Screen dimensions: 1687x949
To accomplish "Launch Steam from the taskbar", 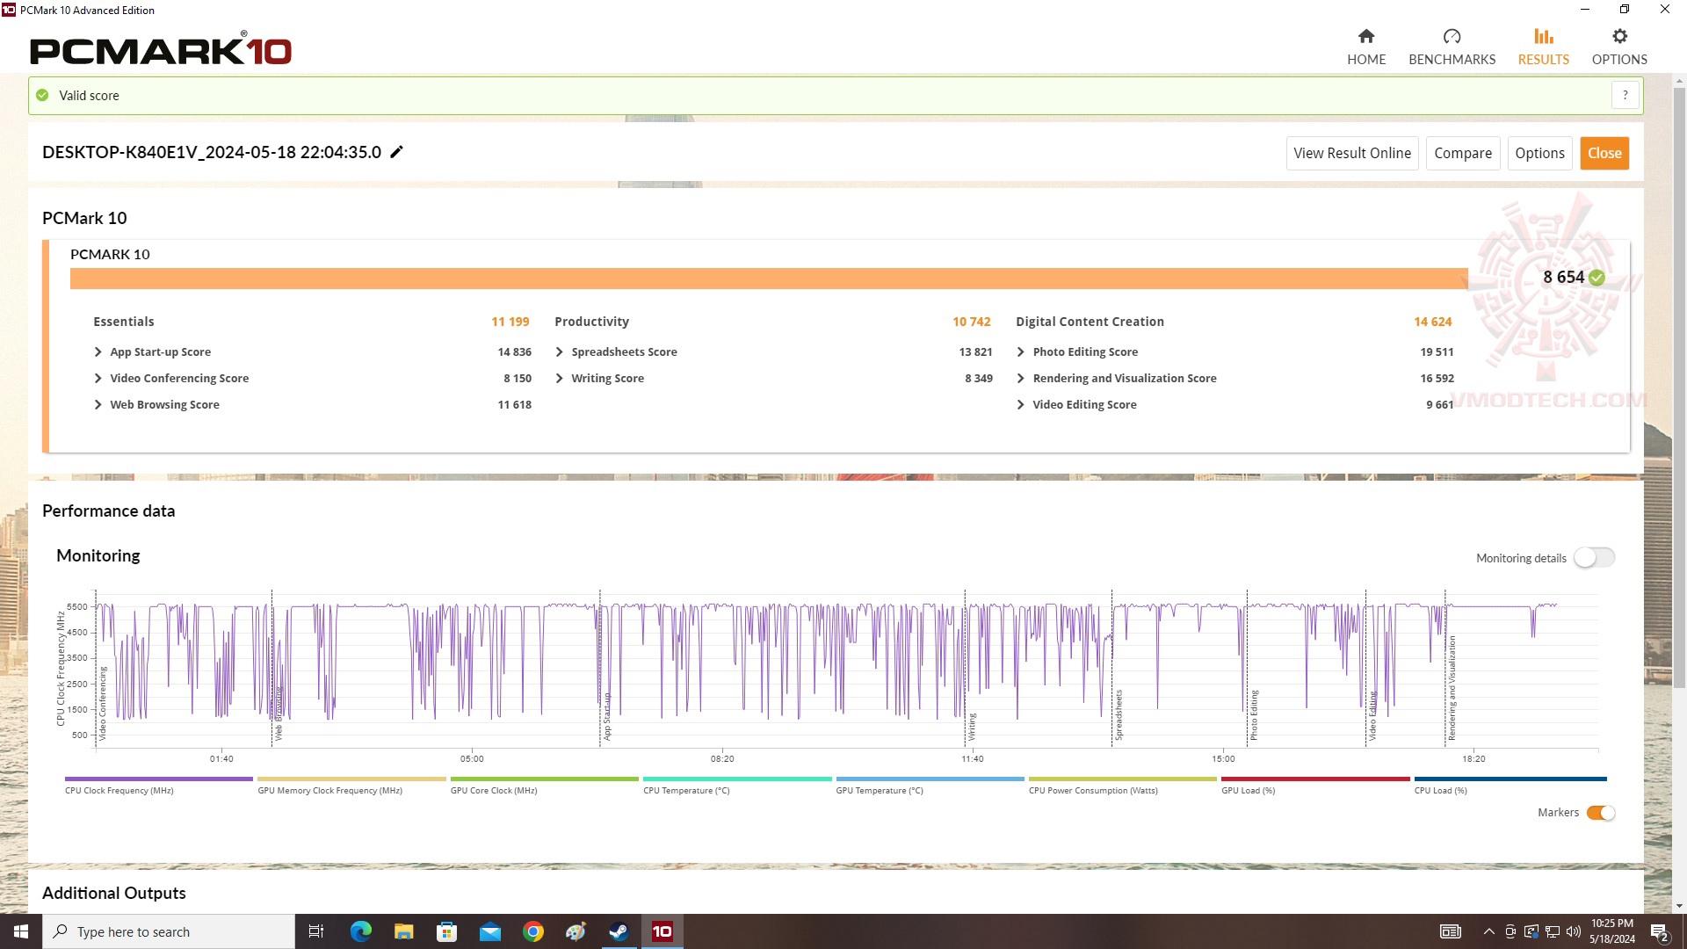I will point(619,931).
